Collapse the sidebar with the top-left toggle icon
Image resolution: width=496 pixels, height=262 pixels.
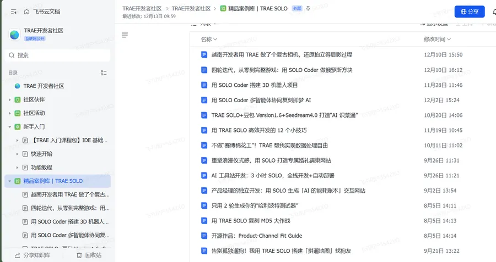click(x=14, y=12)
